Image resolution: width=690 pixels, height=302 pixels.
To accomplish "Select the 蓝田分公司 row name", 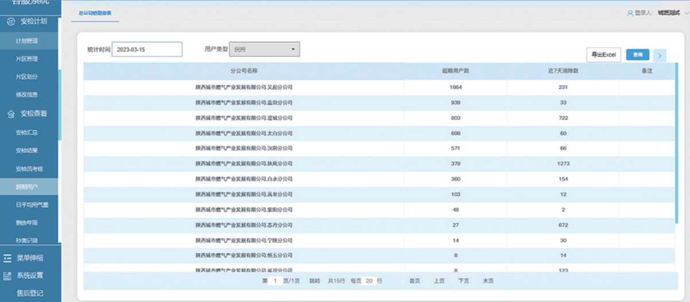I will tap(244, 103).
